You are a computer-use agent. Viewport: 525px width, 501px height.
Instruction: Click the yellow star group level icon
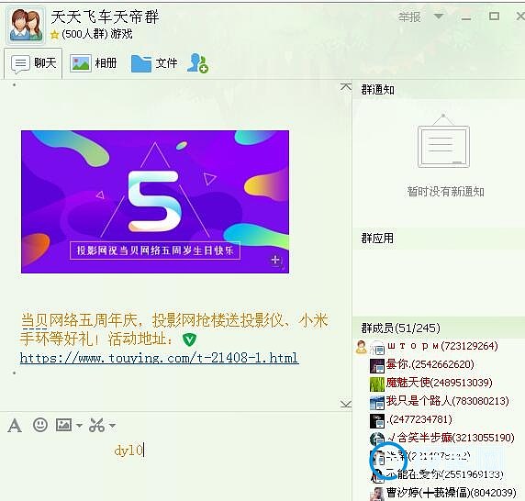click(54, 35)
